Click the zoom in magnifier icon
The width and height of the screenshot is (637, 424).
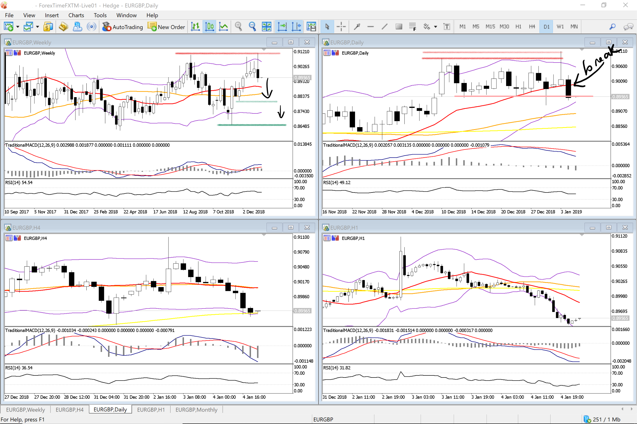click(x=238, y=27)
